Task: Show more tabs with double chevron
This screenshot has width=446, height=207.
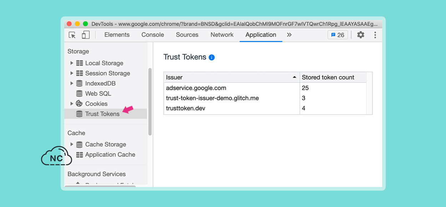Action: [289, 35]
